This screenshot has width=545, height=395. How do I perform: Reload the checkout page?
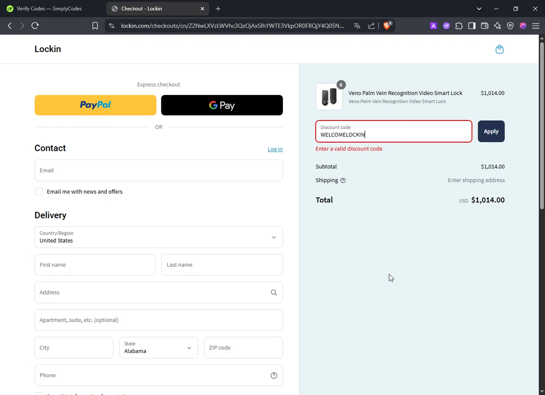(x=35, y=26)
